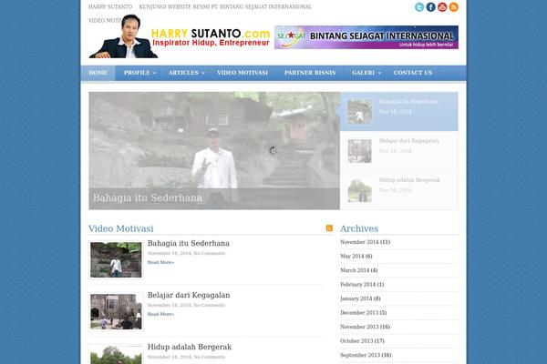Open No Comments link under Hidup adalah Bergerak
Viewport: 547px width, 364px height.
pos(210,357)
